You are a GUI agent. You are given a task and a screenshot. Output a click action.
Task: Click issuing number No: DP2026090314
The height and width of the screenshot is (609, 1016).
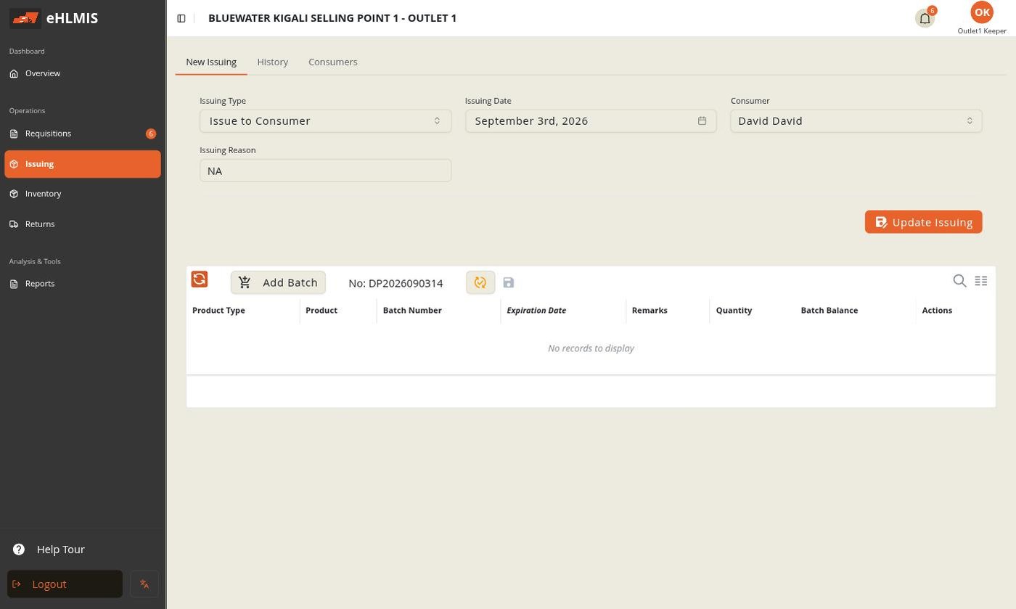click(x=396, y=283)
